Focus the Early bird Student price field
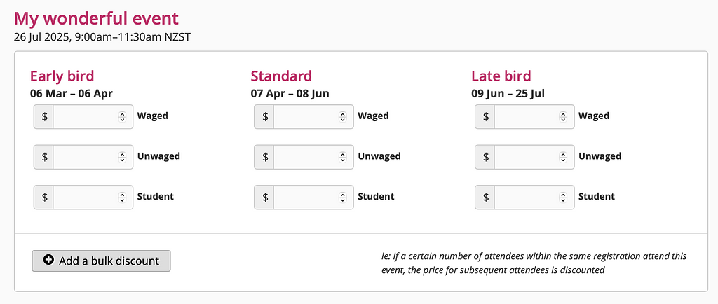 click(93, 197)
